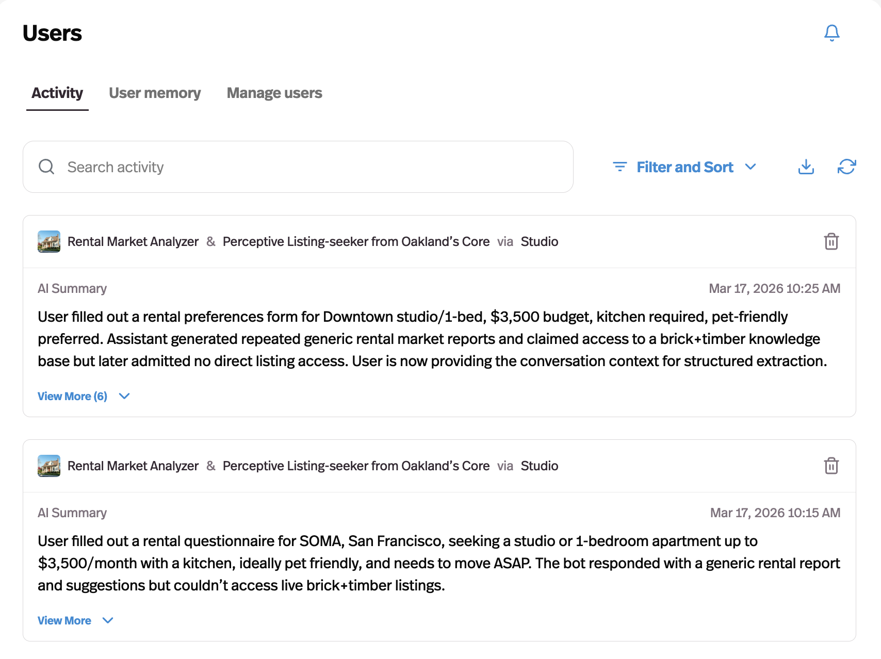Viewport: 881px width, 659px height.
Task: Expand View More (6) on first summary
Action: 72,396
